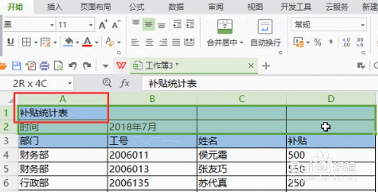
Task: Align text left
Action: click(135, 42)
